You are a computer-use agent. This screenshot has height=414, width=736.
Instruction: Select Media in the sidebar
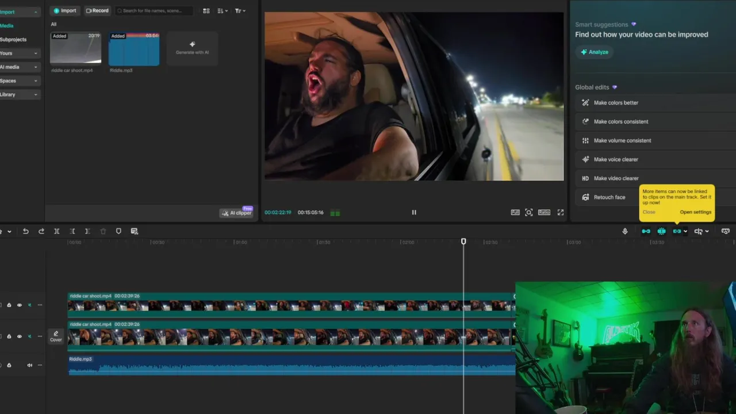tap(7, 26)
